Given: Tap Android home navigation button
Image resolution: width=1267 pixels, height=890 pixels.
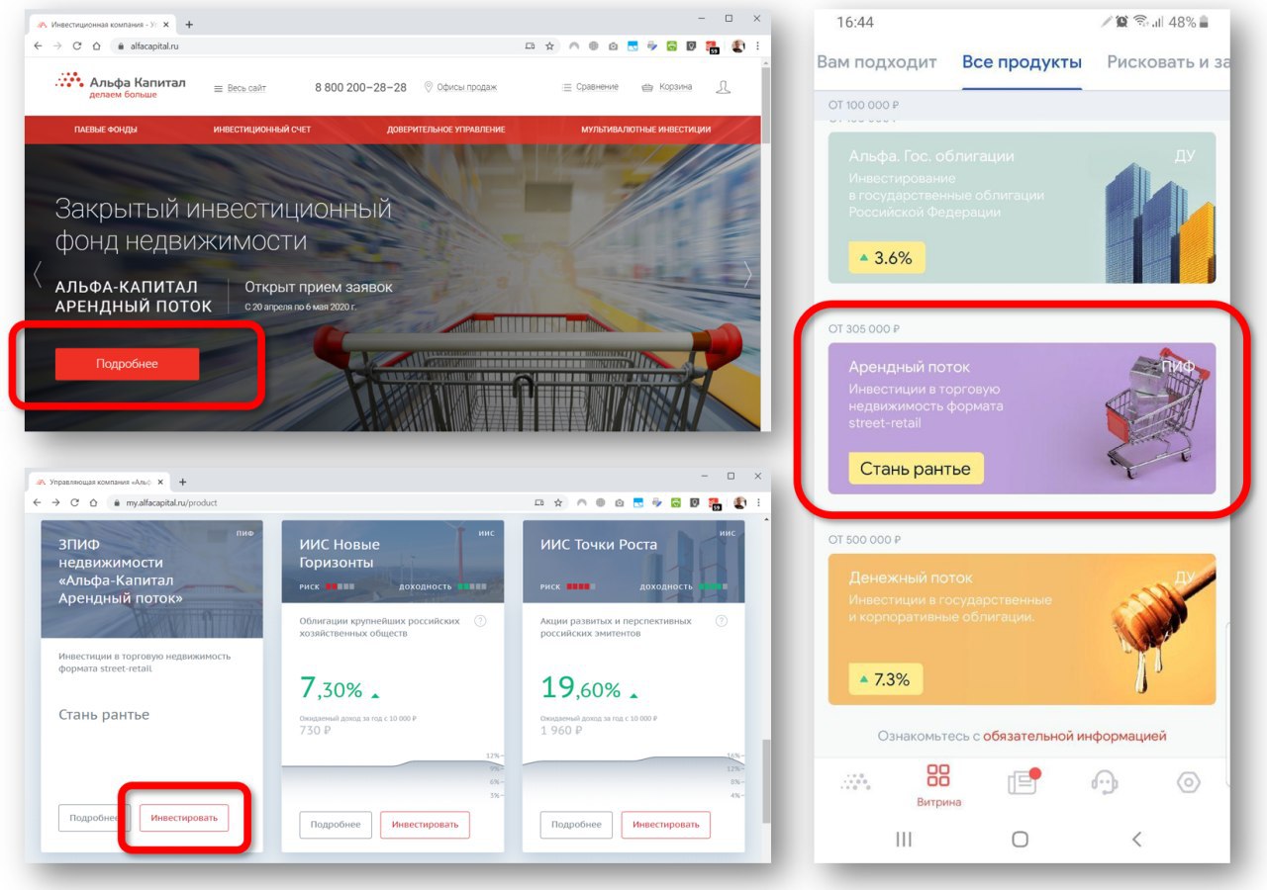Looking at the screenshot, I should coord(1021,839).
